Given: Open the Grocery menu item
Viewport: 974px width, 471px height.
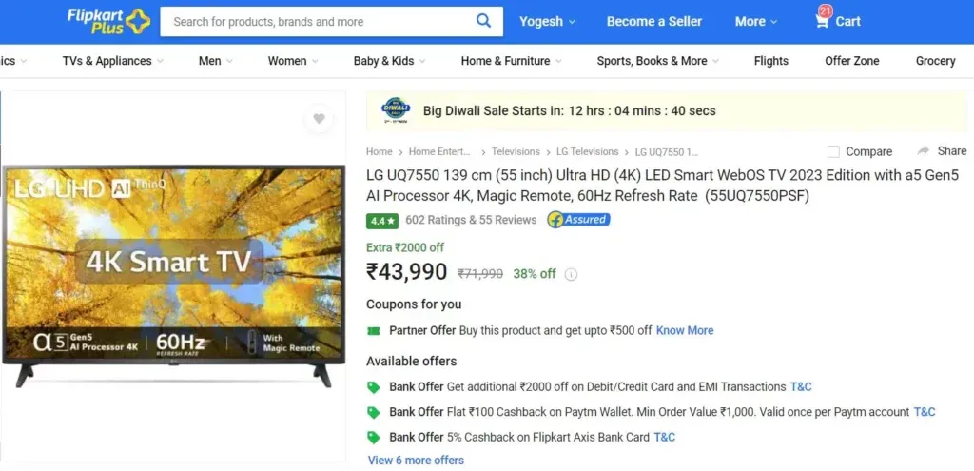Looking at the screenshot, I should pyautogui.click(x=936, y=61).
